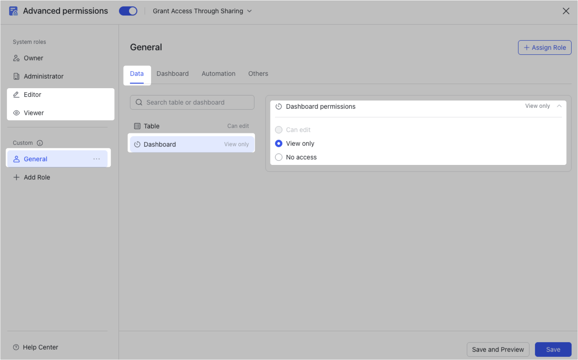Click the Editor pencil icon
578x360 pixels.
[x=16, y=95]
